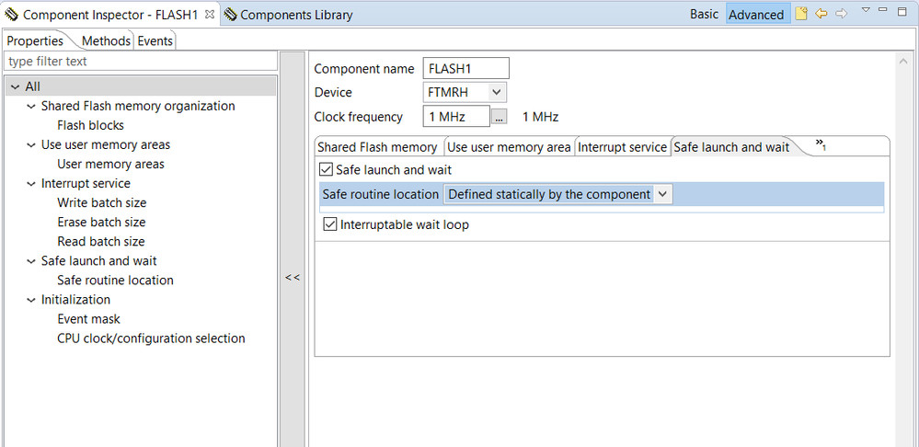Open the Device FTMRH dropdown
Screen dimensions: 919x447
[x=496, y=92]
